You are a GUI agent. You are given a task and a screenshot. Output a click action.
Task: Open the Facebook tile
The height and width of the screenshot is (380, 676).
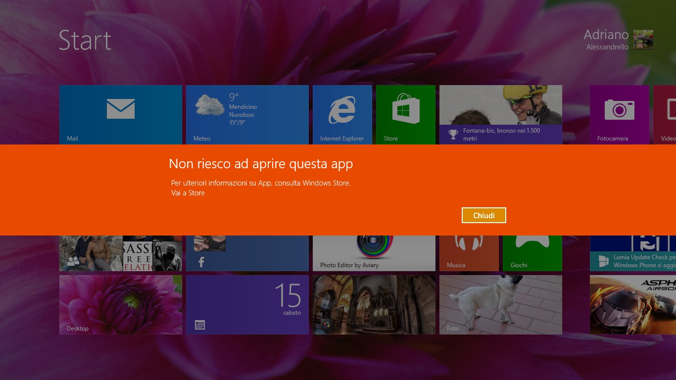(x=247, y=253)
